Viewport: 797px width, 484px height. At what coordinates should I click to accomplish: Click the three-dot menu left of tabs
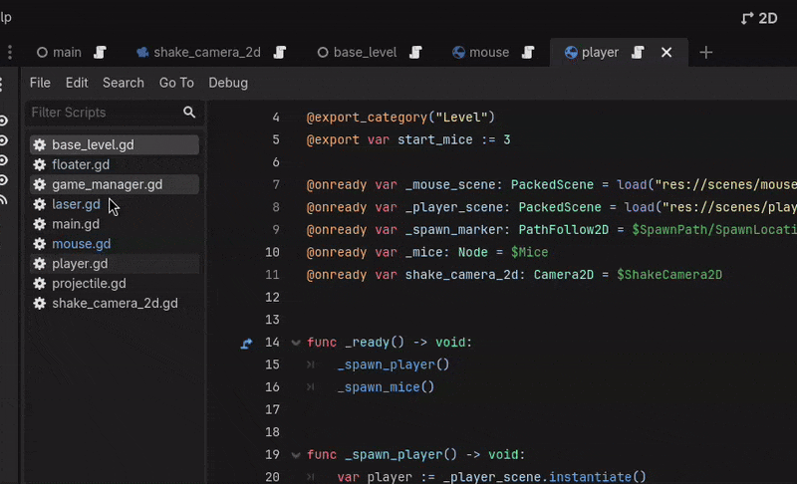point(10,53)
